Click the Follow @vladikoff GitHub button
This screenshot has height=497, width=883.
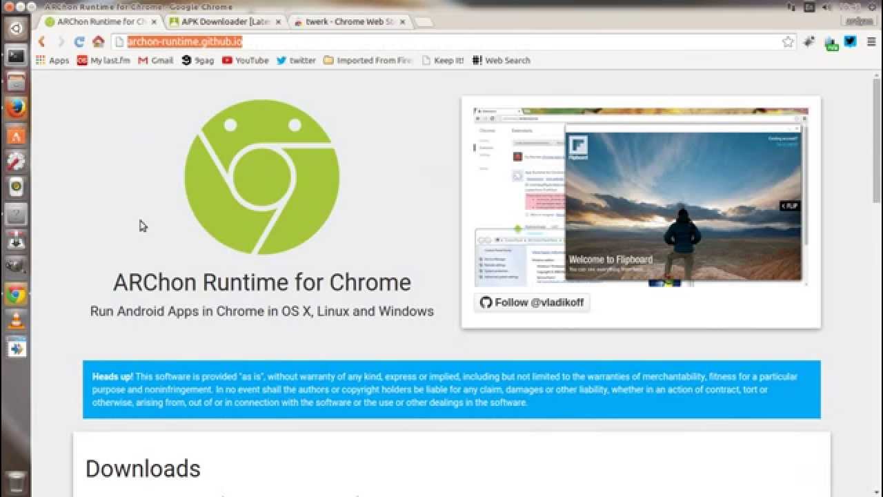(532, 302)
